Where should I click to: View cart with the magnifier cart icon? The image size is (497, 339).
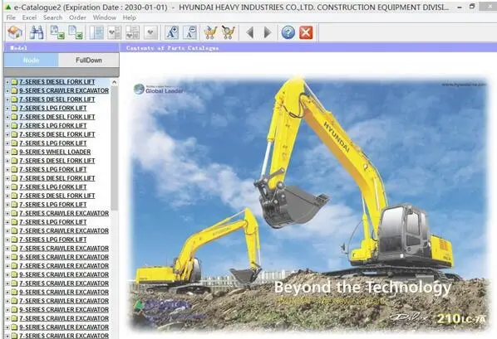(229, 32)
